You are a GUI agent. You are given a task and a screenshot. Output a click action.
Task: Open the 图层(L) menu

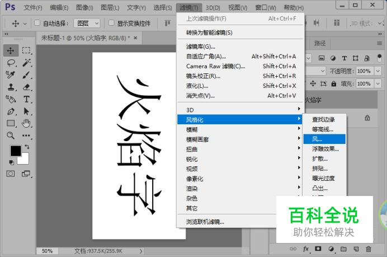110,8
